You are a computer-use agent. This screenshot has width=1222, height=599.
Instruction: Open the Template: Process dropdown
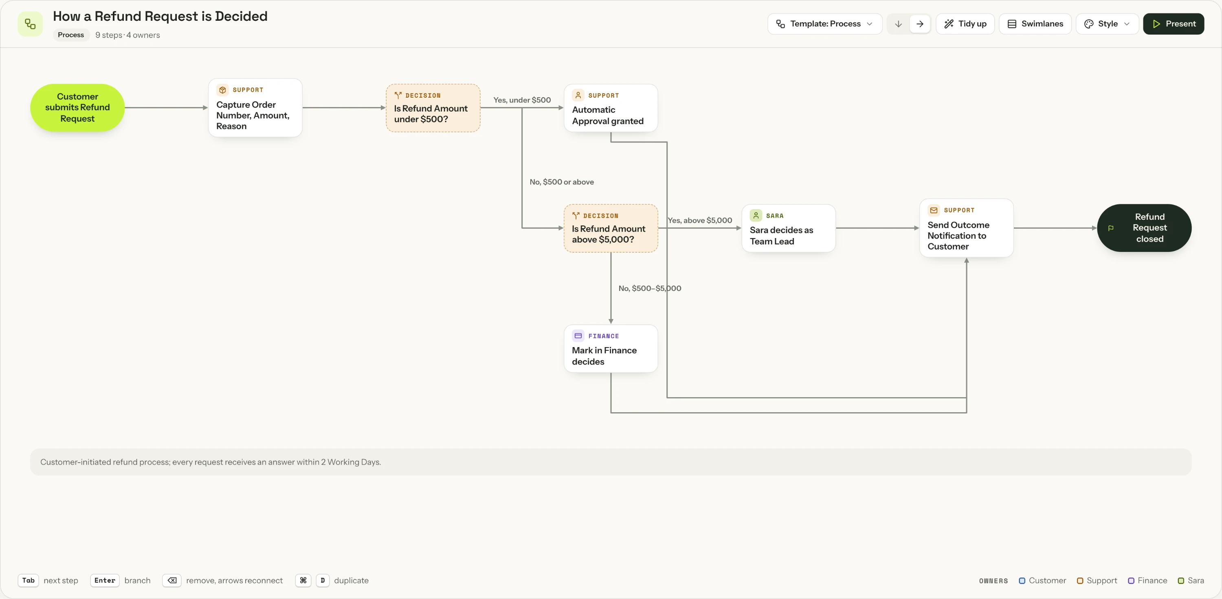[x=824, y=24]
